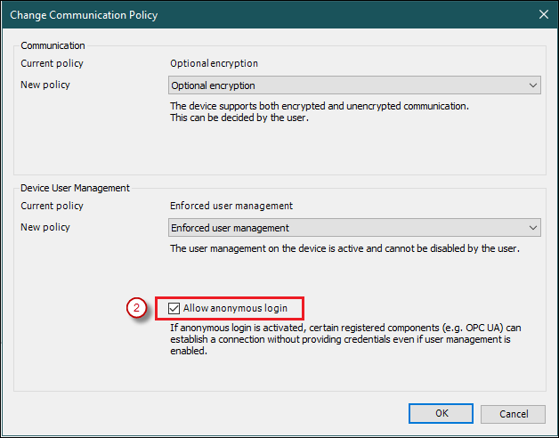The image size is (559, 438).
Task: Select the Communication group box heading
Action: pos(53,45)
